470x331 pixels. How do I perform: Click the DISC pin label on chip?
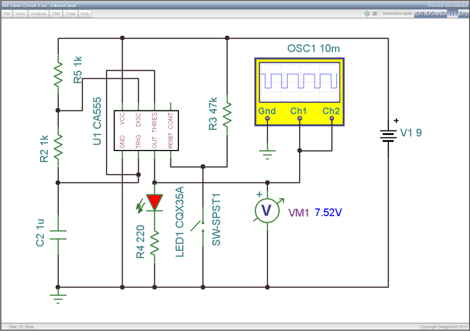138,119
